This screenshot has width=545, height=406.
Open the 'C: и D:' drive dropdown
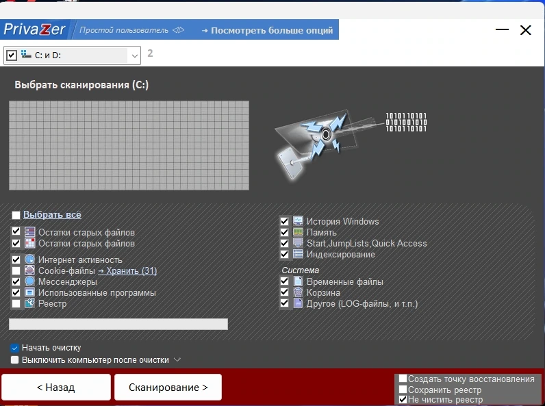pos(134,55)
